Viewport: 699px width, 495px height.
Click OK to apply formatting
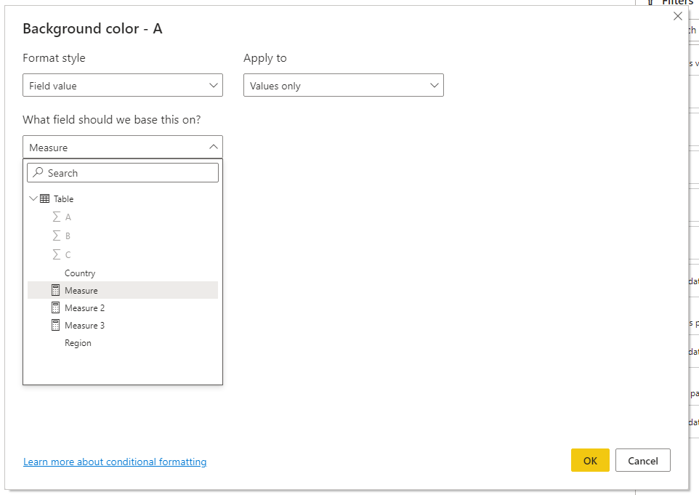590,460
